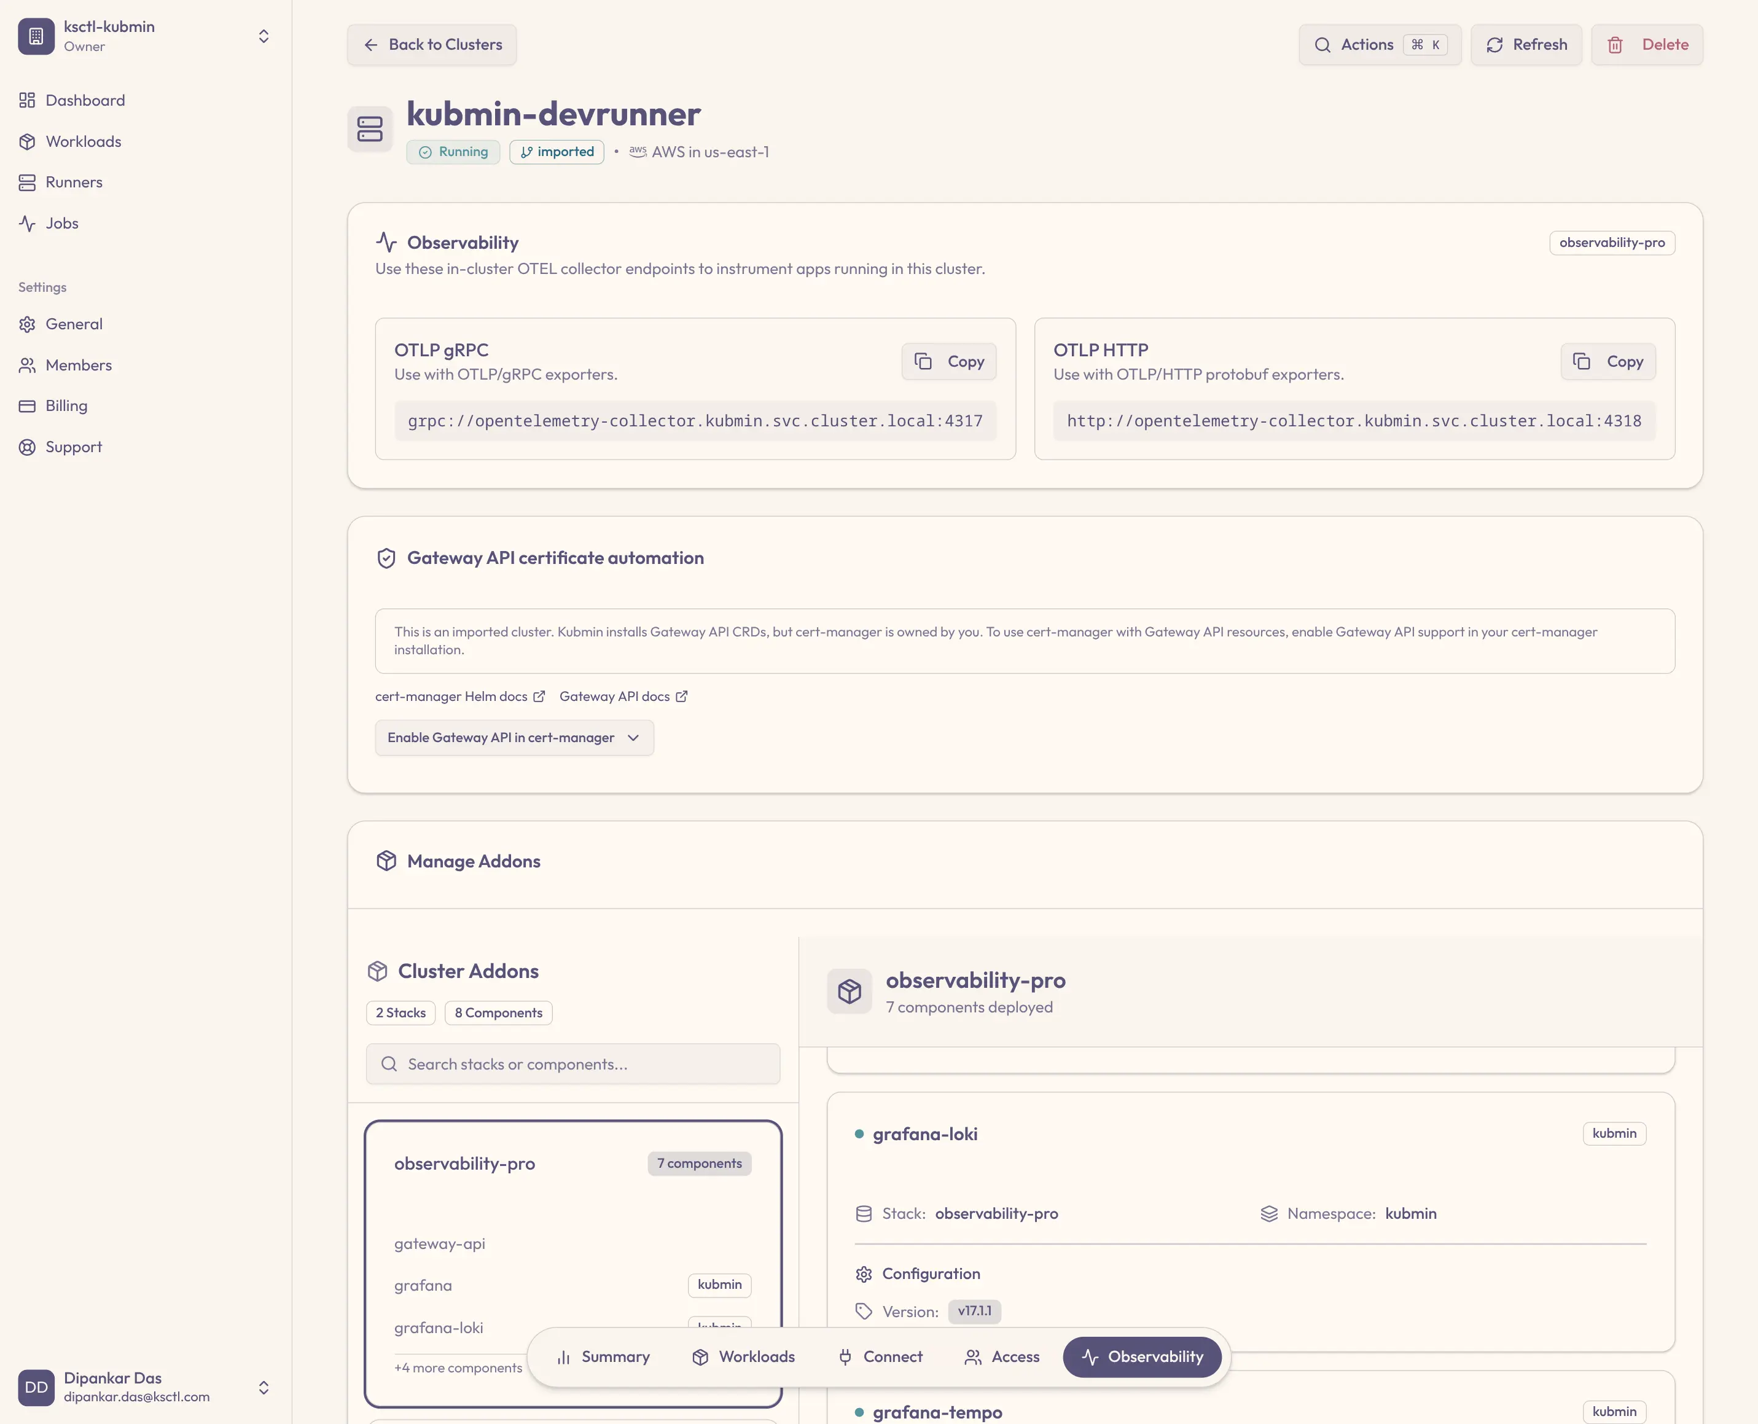Click the Running status badge

453,152
